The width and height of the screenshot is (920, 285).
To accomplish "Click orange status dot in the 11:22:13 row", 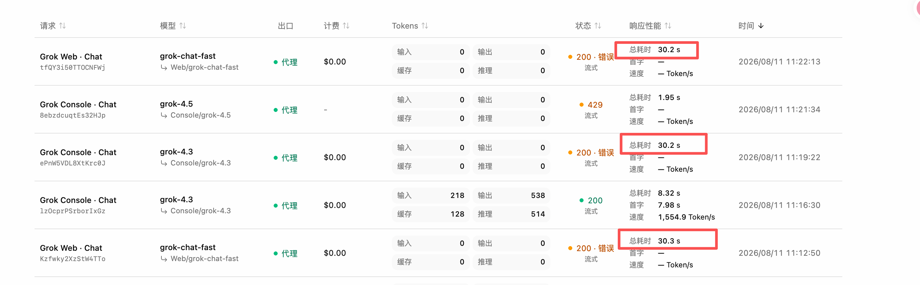I will coord(570,57).
